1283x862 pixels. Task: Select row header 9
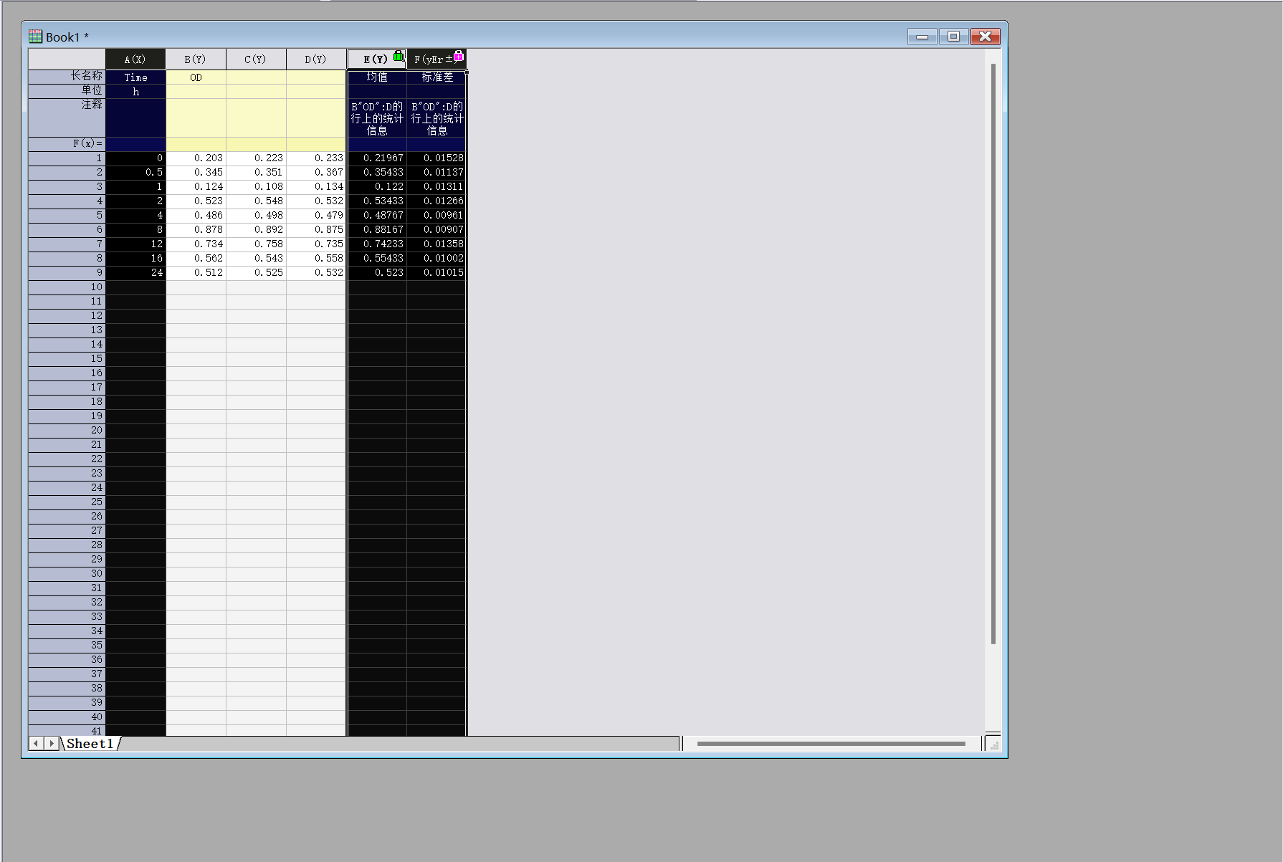[x=67, y=273]
